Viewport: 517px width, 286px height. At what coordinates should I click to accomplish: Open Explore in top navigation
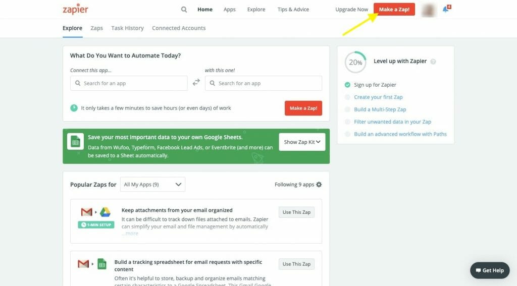[256, 10]
